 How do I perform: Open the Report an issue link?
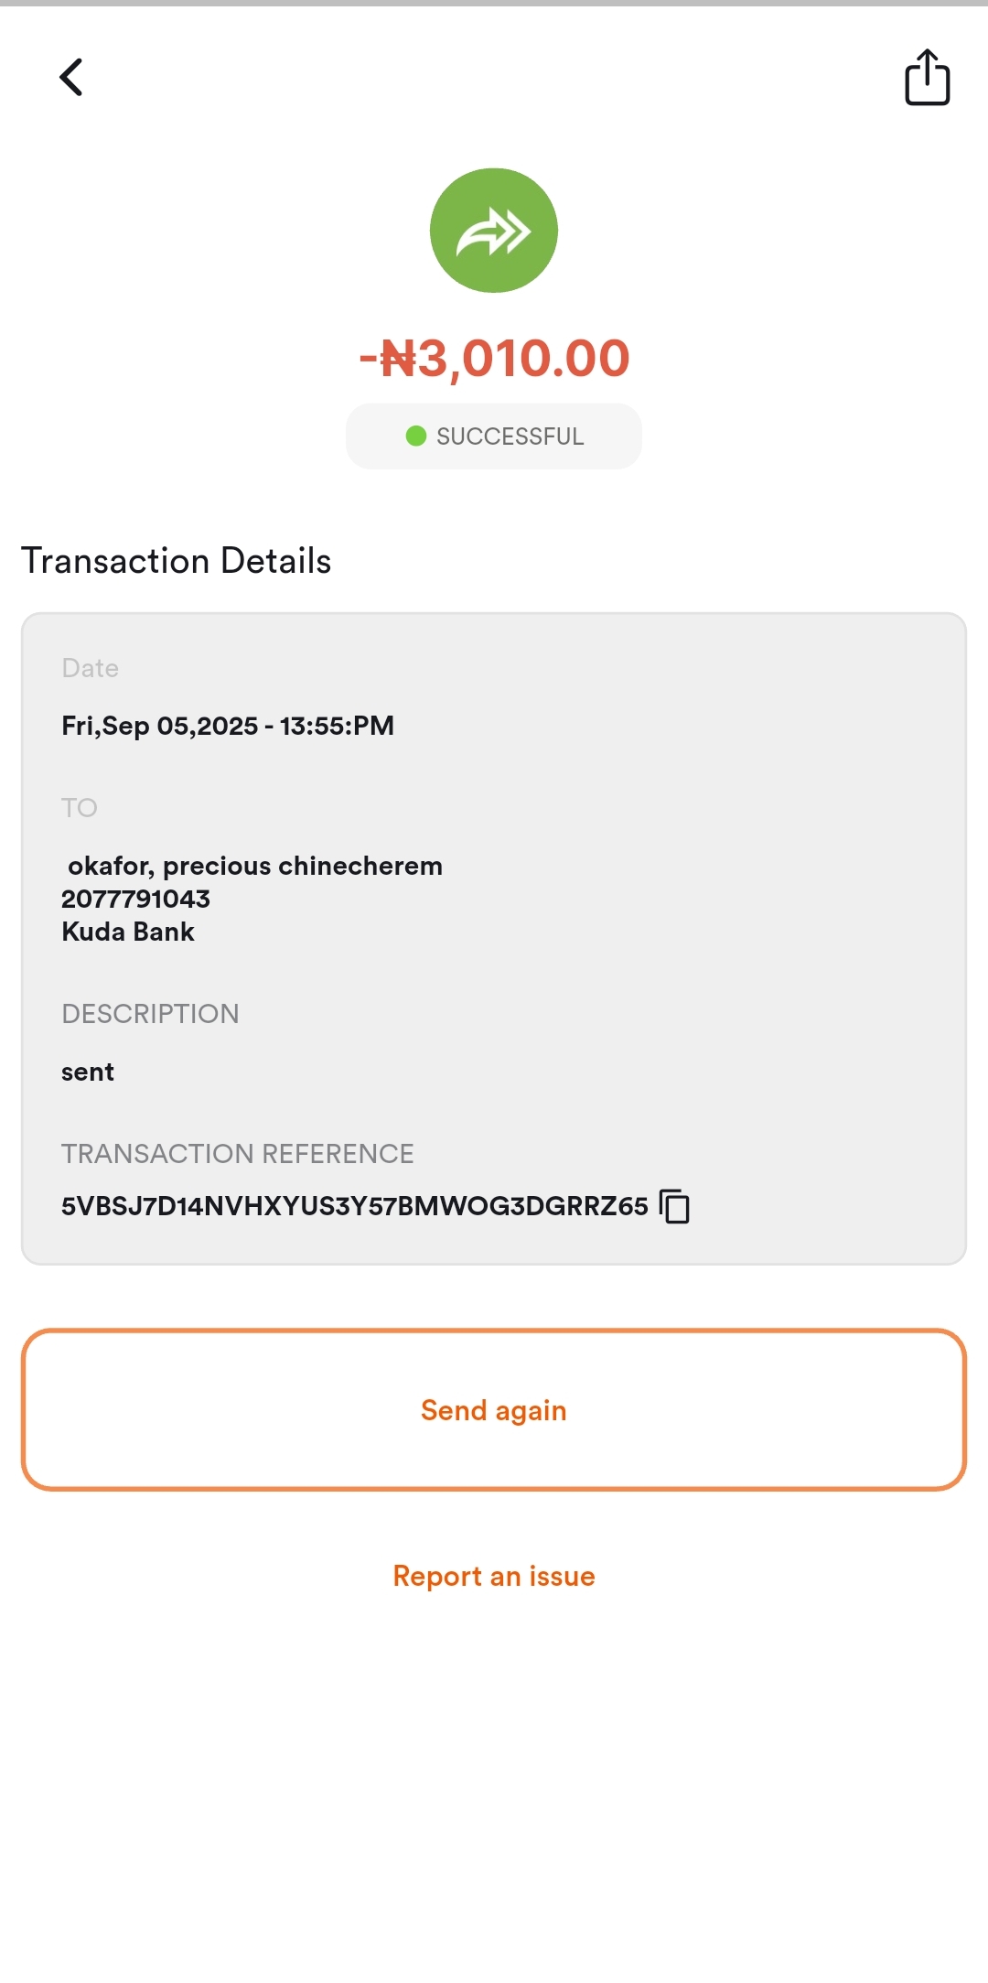(494, 1576)
